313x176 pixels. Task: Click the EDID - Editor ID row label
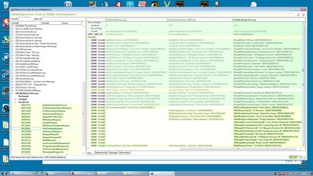pyautogui.click(x=95, y=34)
